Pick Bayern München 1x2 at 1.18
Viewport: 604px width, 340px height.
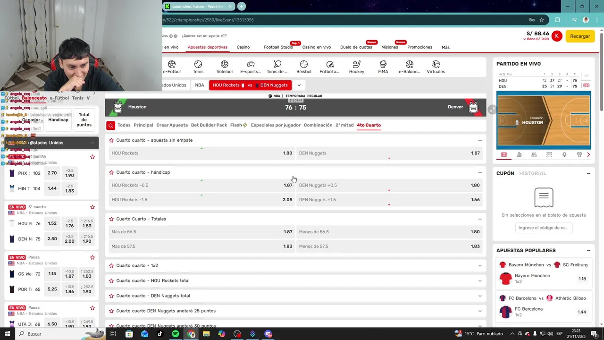click(x=582, y=279)
